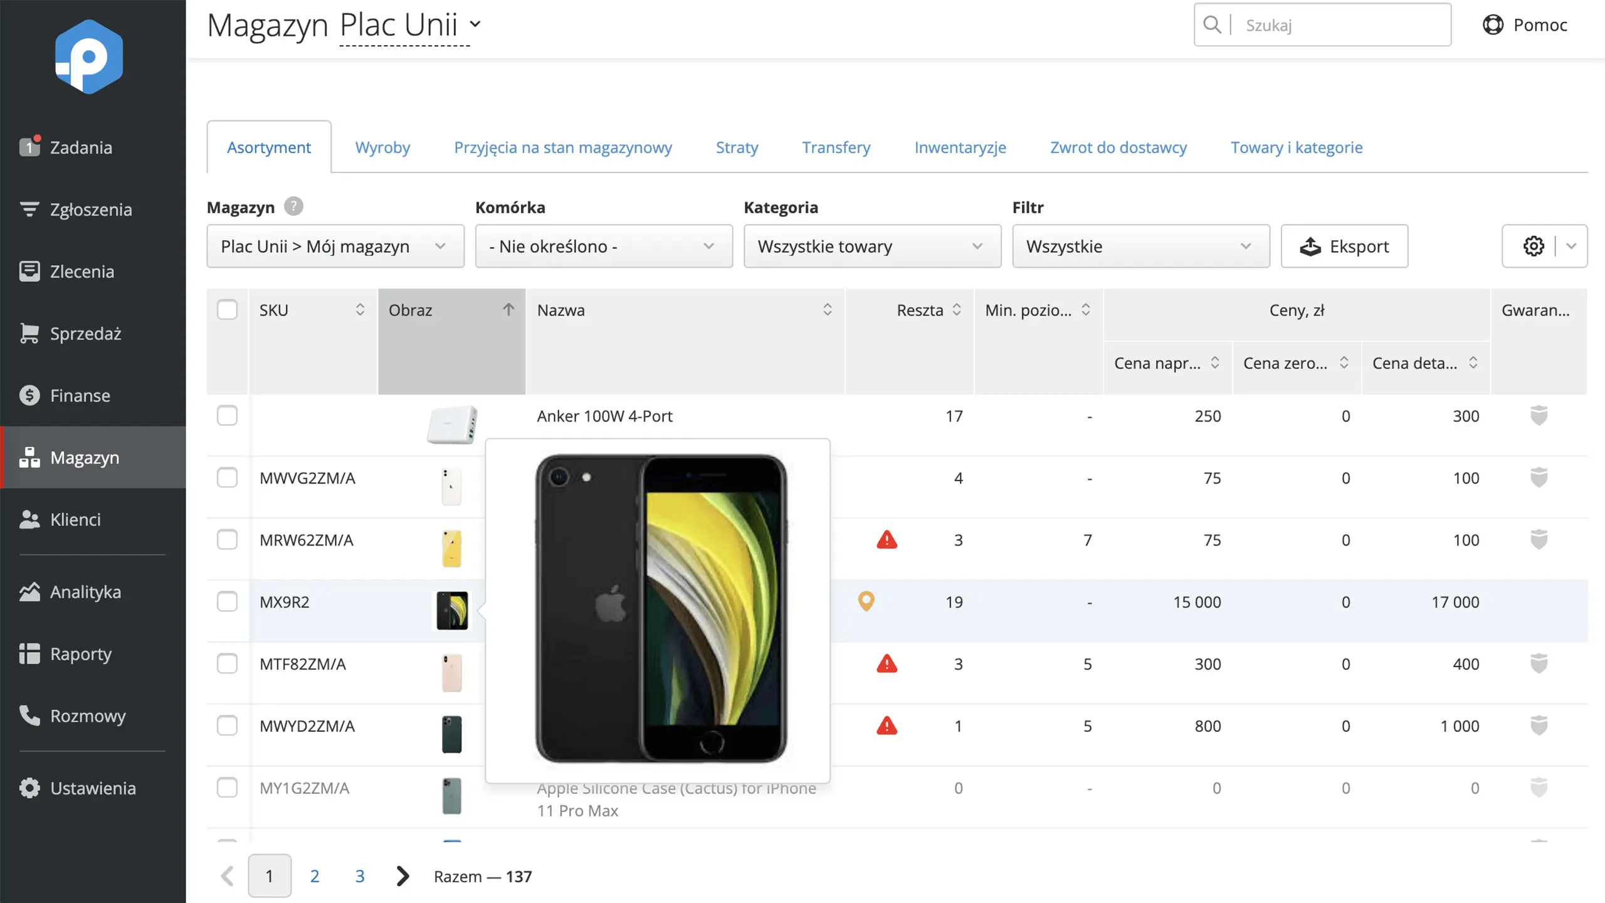
Task: Open Pomoc help link
Action: tap(1525, 25)
